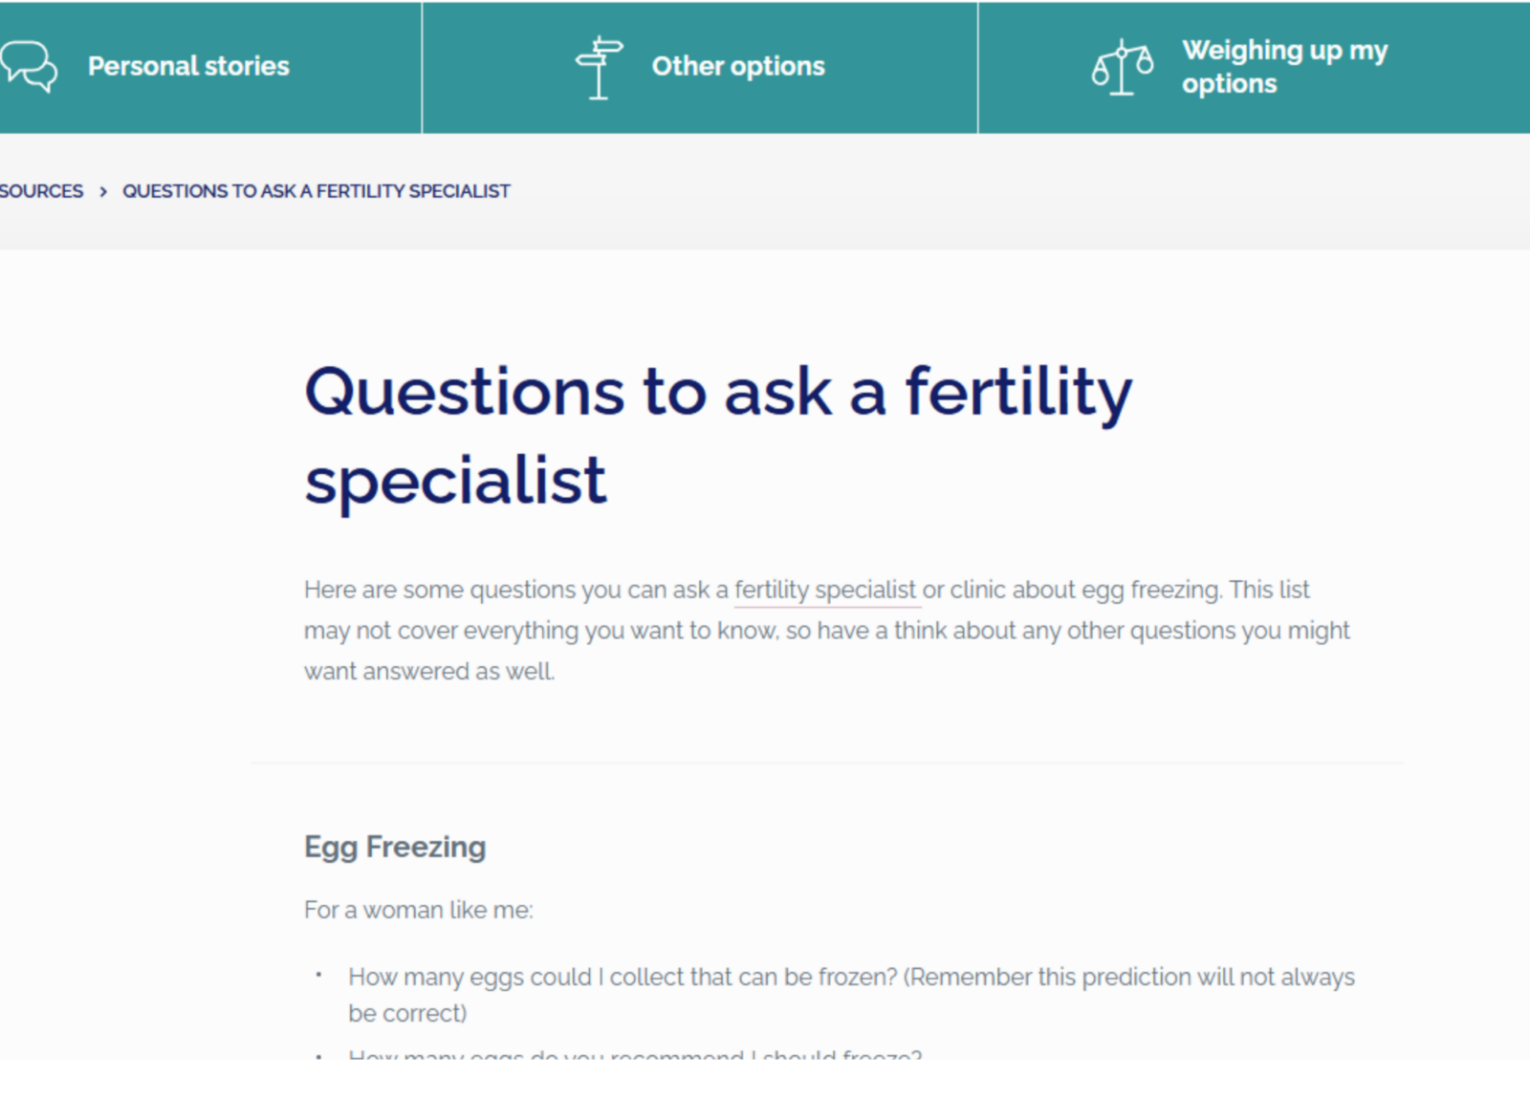Click the speech bubbles Personal stories icon
Screen dimensions: 1530x1120
pos(29,66)
